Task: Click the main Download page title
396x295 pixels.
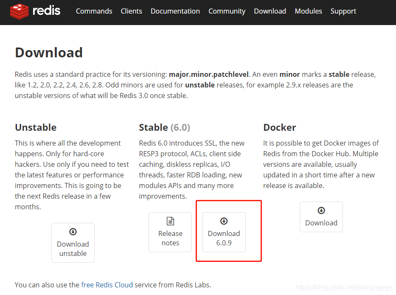Action: 49,53
